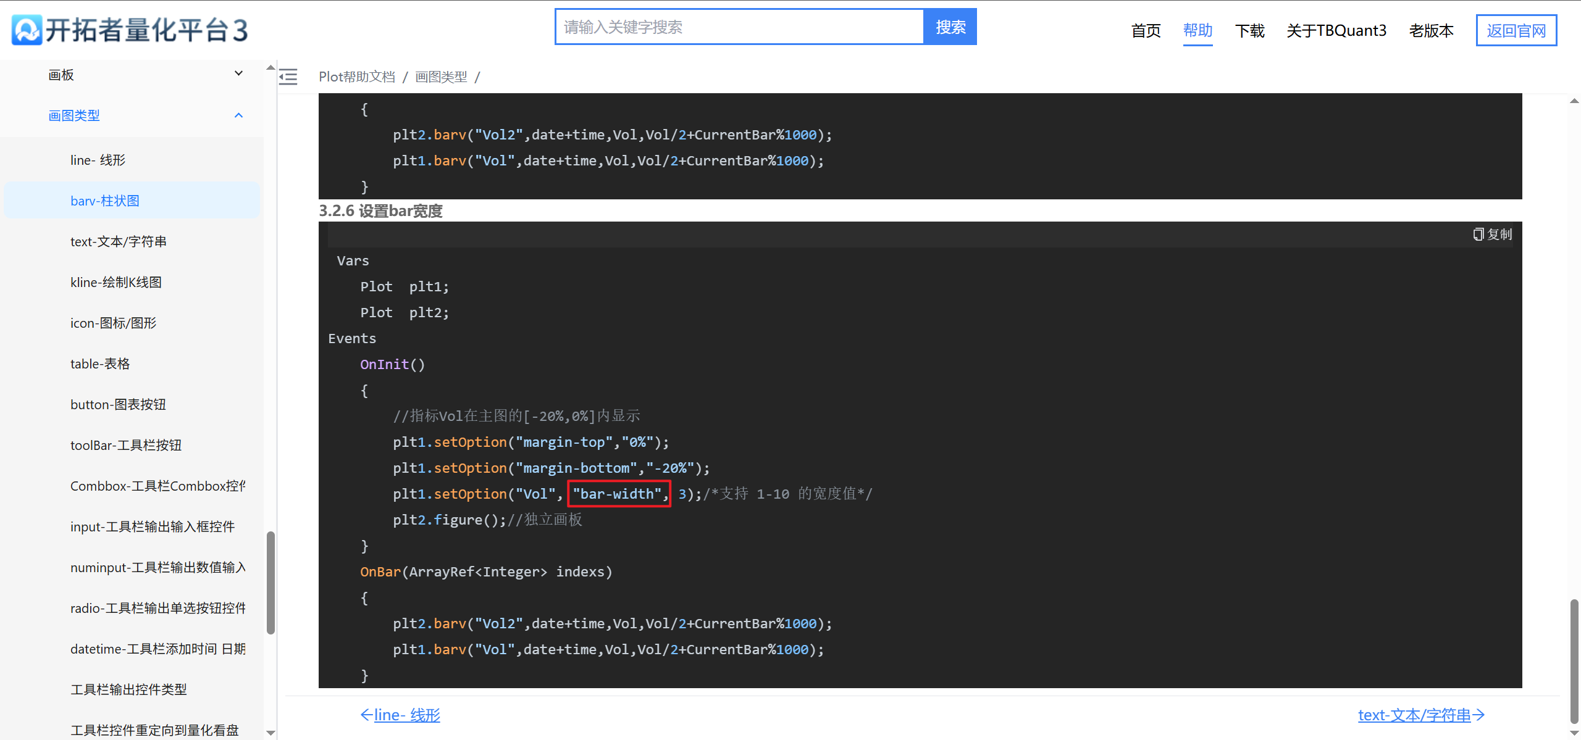Click main page scrollbar up arrow

pos(1574,101)
